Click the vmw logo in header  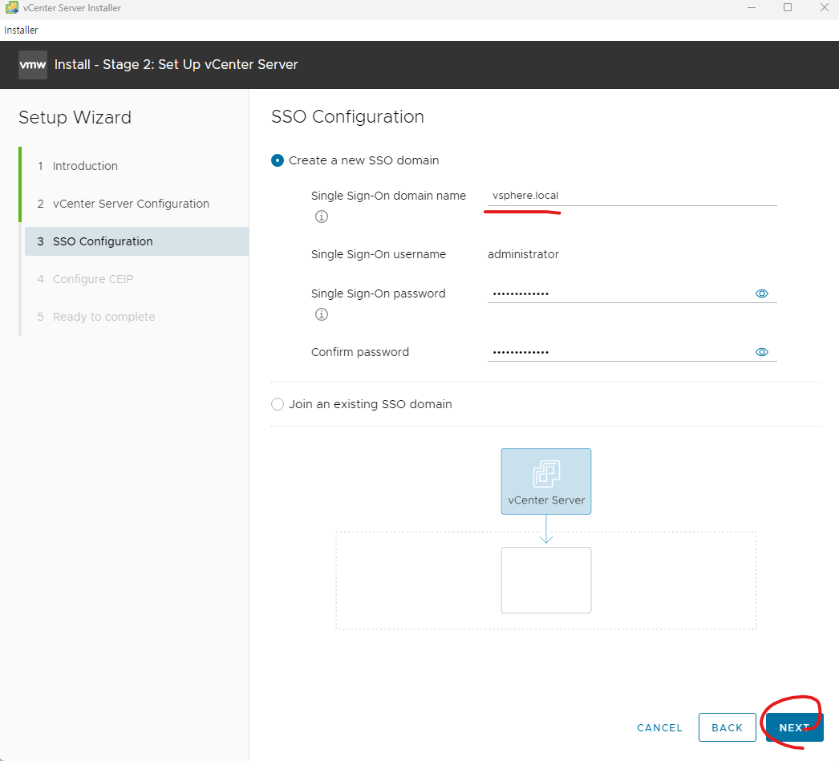click(x=33, y=65)
